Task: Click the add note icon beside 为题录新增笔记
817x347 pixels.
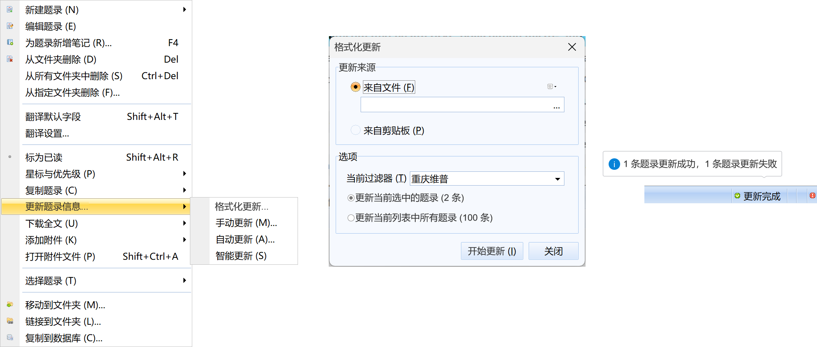Action: click(10, 42)
